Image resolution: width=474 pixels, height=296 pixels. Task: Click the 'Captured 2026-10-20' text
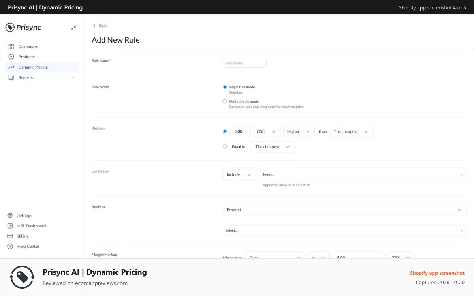coord(440,283)
